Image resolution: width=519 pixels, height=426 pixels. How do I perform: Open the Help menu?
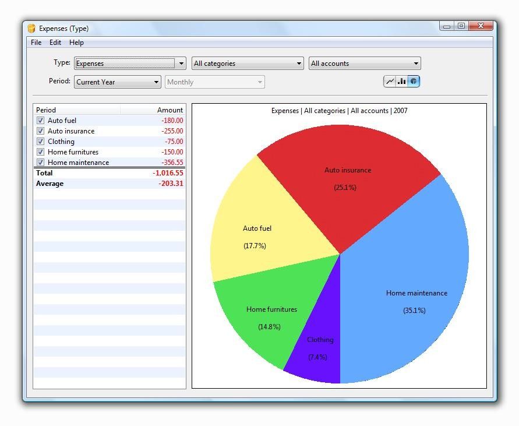(76, 43)
